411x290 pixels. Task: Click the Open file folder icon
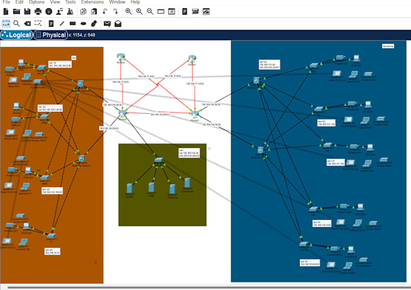click(x=16, y=12)
